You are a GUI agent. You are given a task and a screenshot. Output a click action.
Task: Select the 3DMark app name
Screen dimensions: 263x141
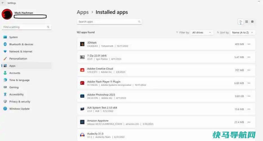pyautogui.click(x=92, y=43)
